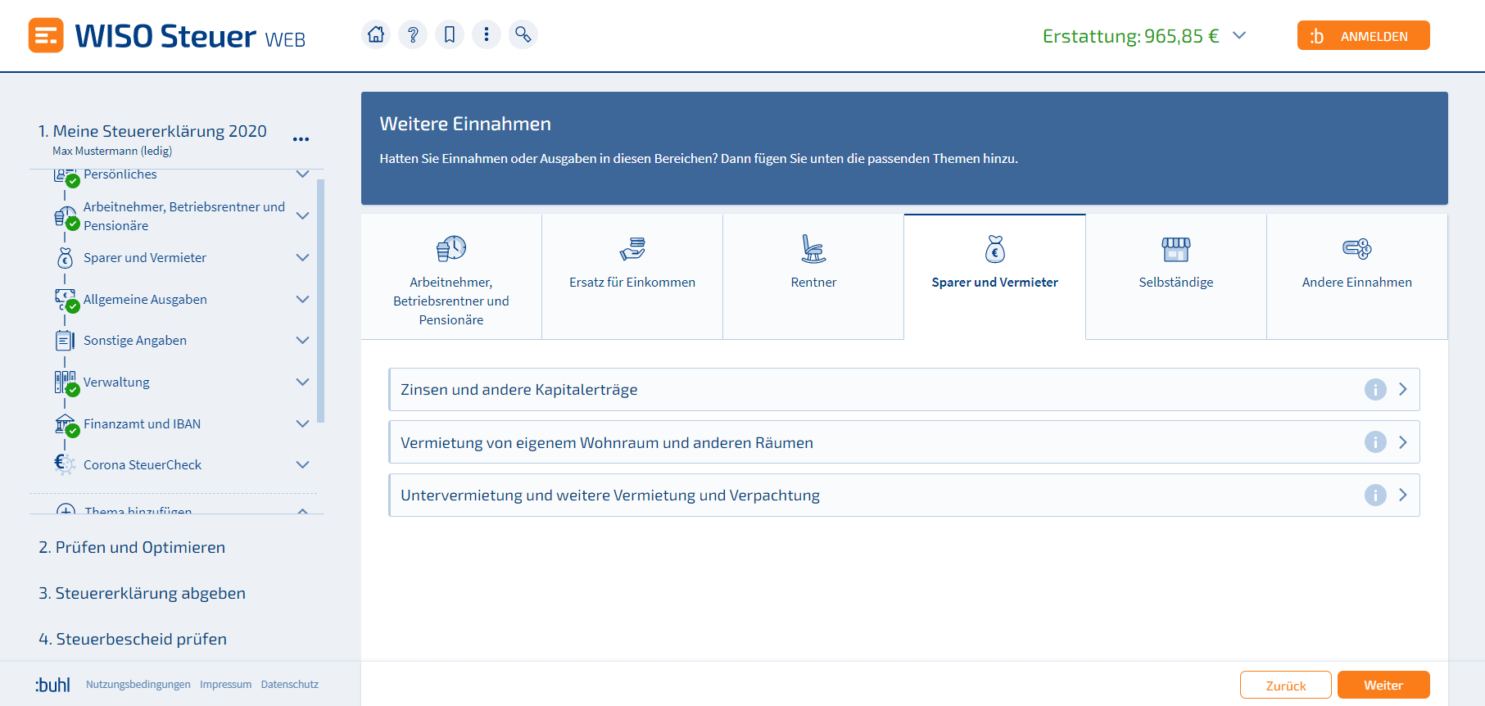The width and height of the screenshot is (1485, 706).
Task: Click the home icon in header
Action: coord(376,34)
